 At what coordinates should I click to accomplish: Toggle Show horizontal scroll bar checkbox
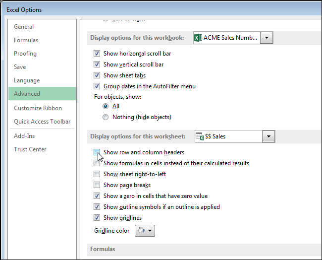[97, 54]
